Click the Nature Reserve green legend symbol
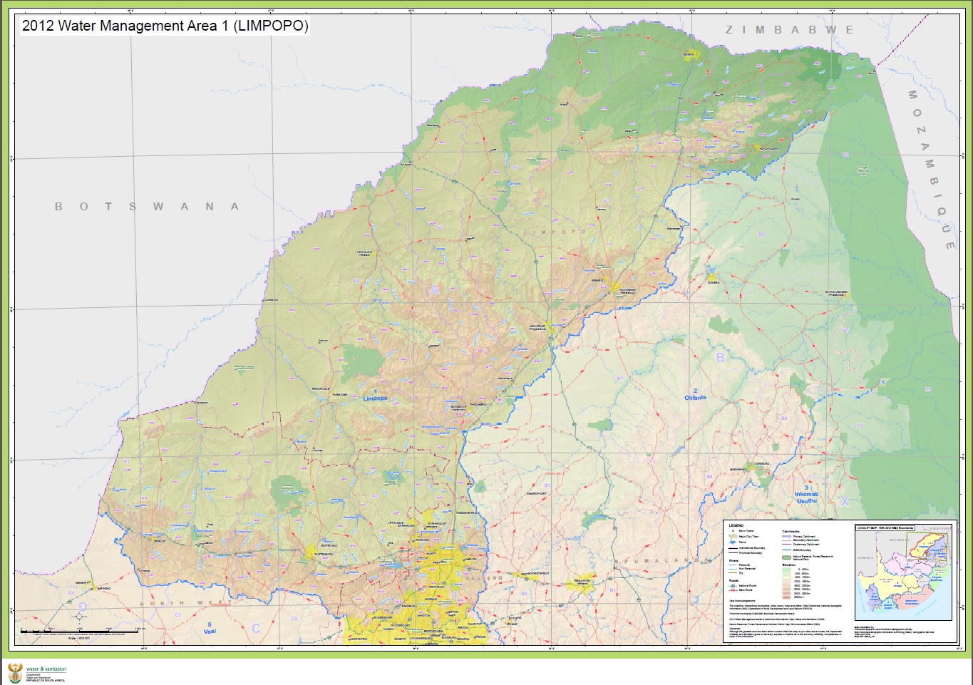The height and width of the screenshot is (685, 973). point(786,557)
